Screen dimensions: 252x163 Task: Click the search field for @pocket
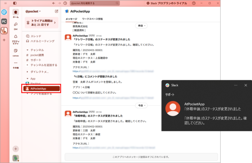coord(95,3)
